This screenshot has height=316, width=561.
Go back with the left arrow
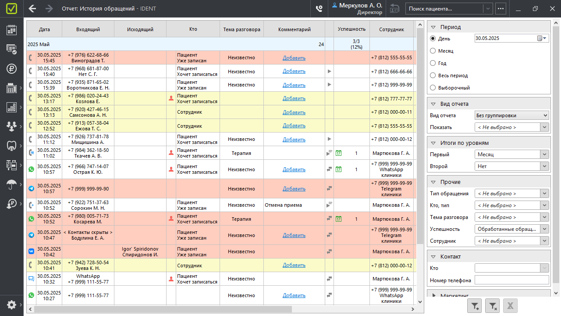[32, 8]
